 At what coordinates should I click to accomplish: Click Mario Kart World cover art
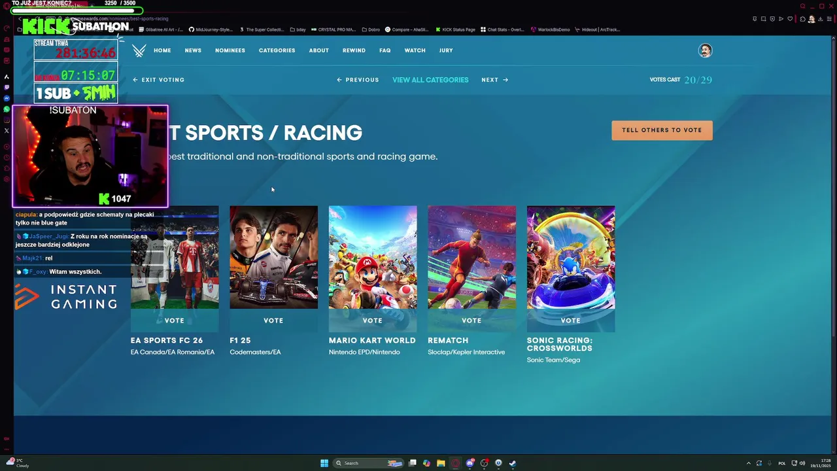(373, 257)
